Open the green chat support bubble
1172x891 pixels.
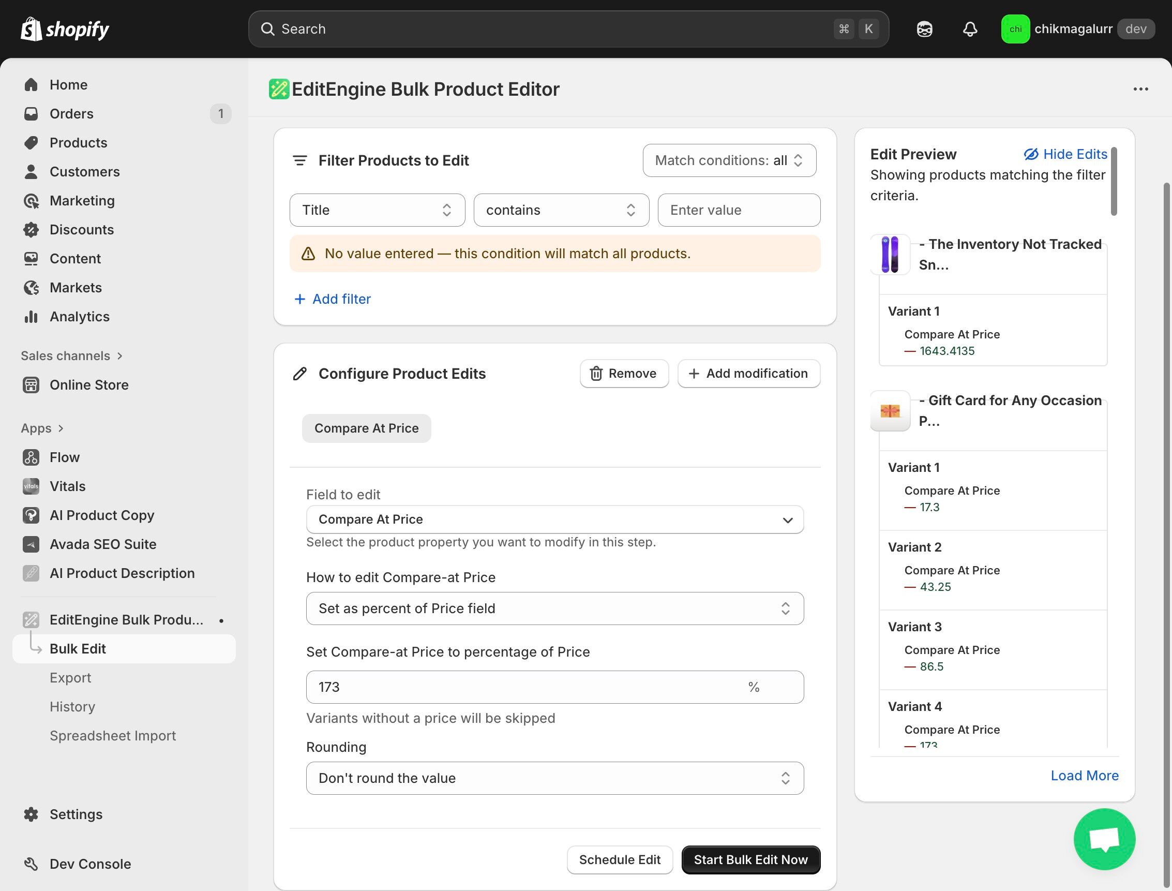click(x=1104, y=839)
